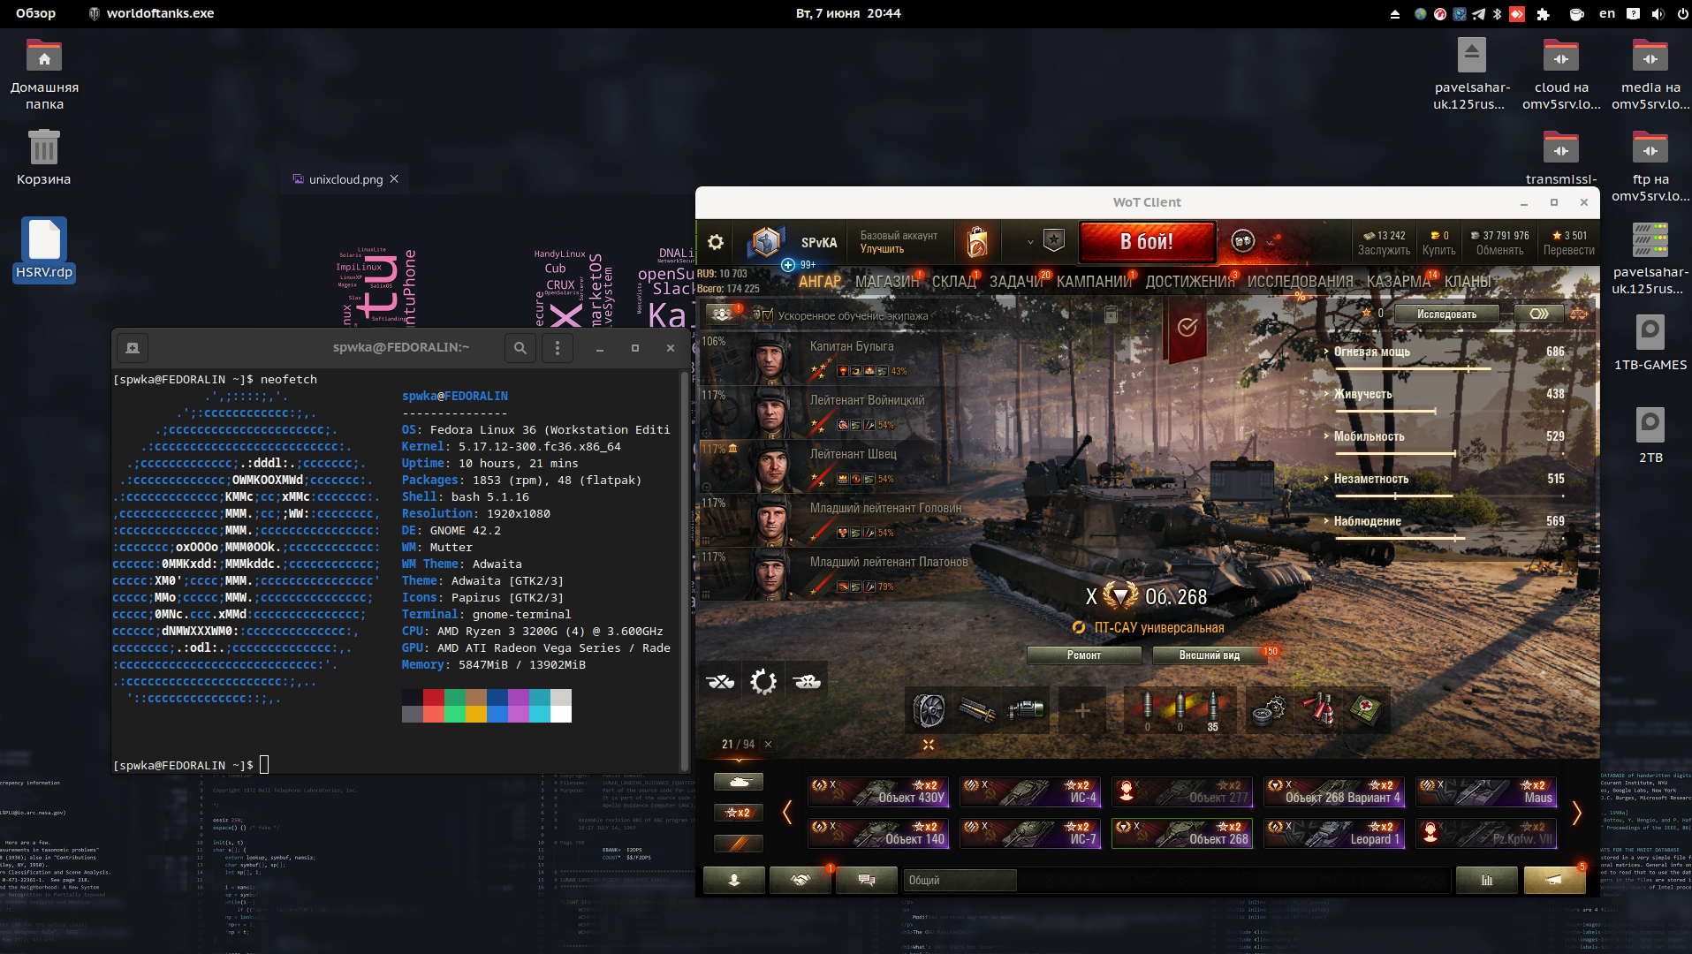Toggle accelerated crew training checkbox

(768, 315)
